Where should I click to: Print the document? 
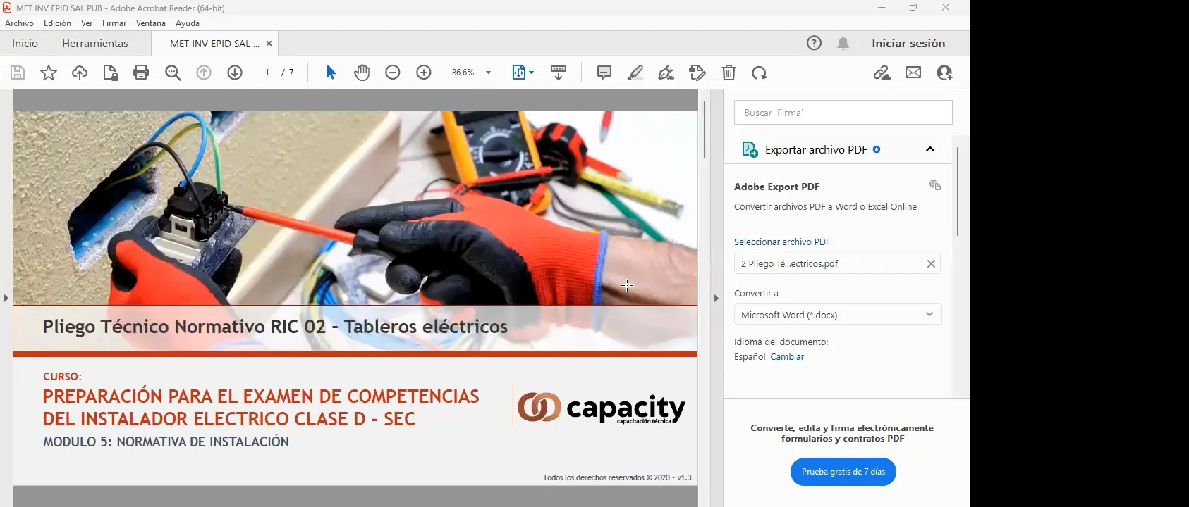pyautogui.click(x=141, y=73)
